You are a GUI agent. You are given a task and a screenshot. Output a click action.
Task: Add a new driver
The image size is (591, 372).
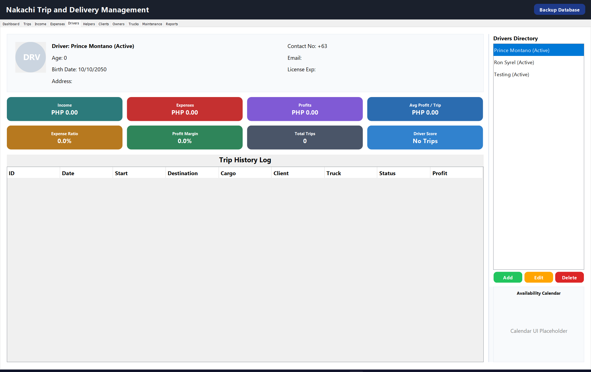point(508,277)
